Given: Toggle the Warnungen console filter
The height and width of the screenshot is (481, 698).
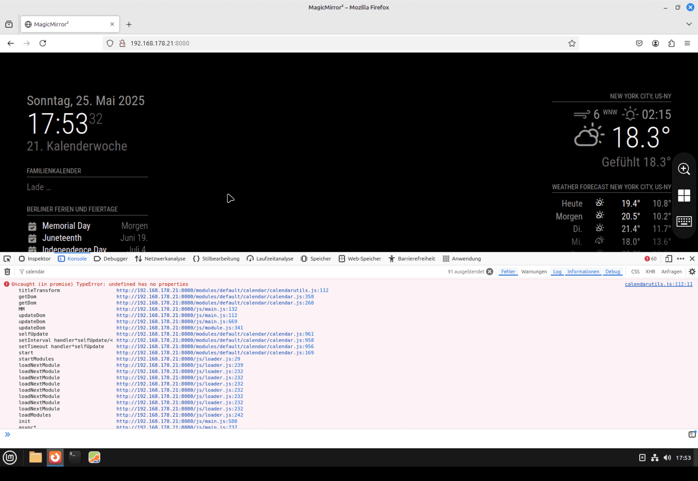Looking at the screenshot, I should [534, 271].
